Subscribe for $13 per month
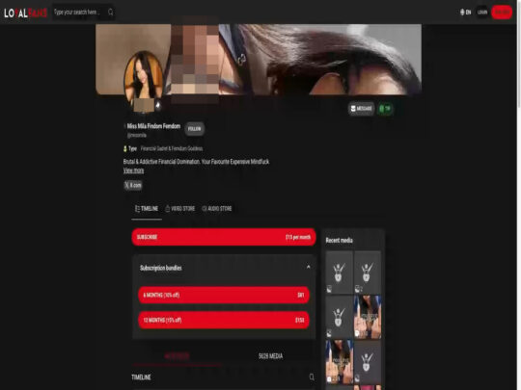 coord(224,237)
